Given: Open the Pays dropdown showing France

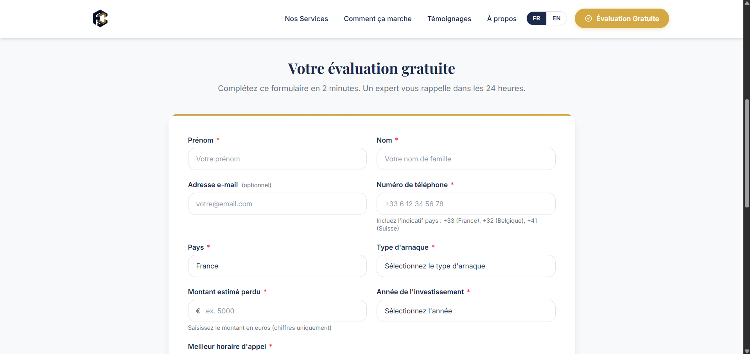Looking at the screenshot, I should [x=277, y=266].
